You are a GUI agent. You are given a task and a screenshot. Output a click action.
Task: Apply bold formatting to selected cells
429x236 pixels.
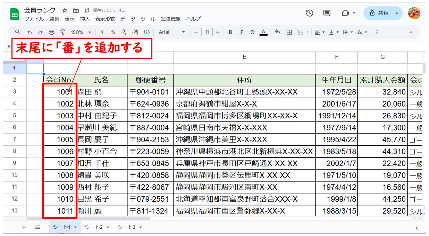pos(230,32)
